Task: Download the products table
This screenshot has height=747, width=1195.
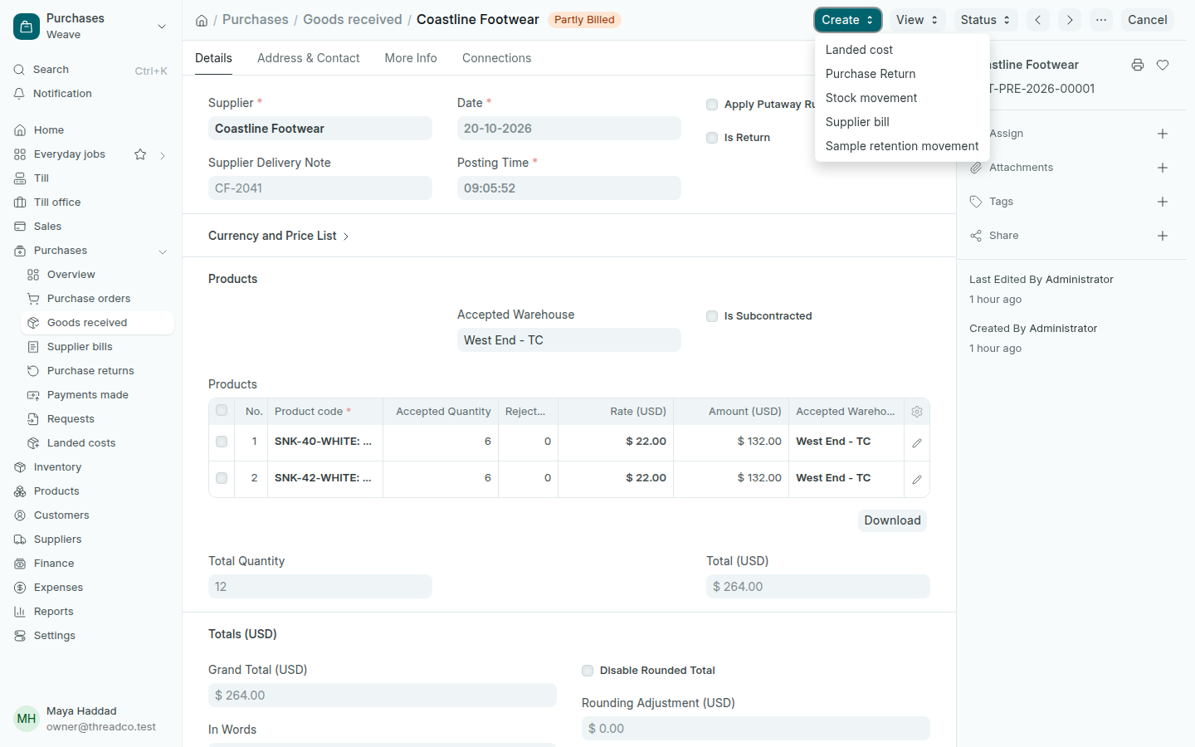Action: coord(892,520)
